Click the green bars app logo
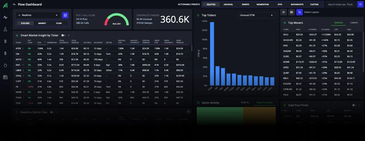The height and width of the screenshot is (141, 365). tap(5, 5)
